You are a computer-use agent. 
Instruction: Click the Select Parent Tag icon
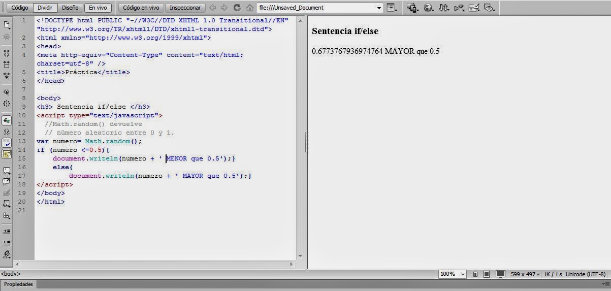[x=7, y=92]
